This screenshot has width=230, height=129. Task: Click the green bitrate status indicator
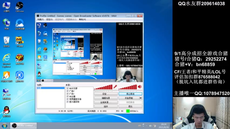128,111
